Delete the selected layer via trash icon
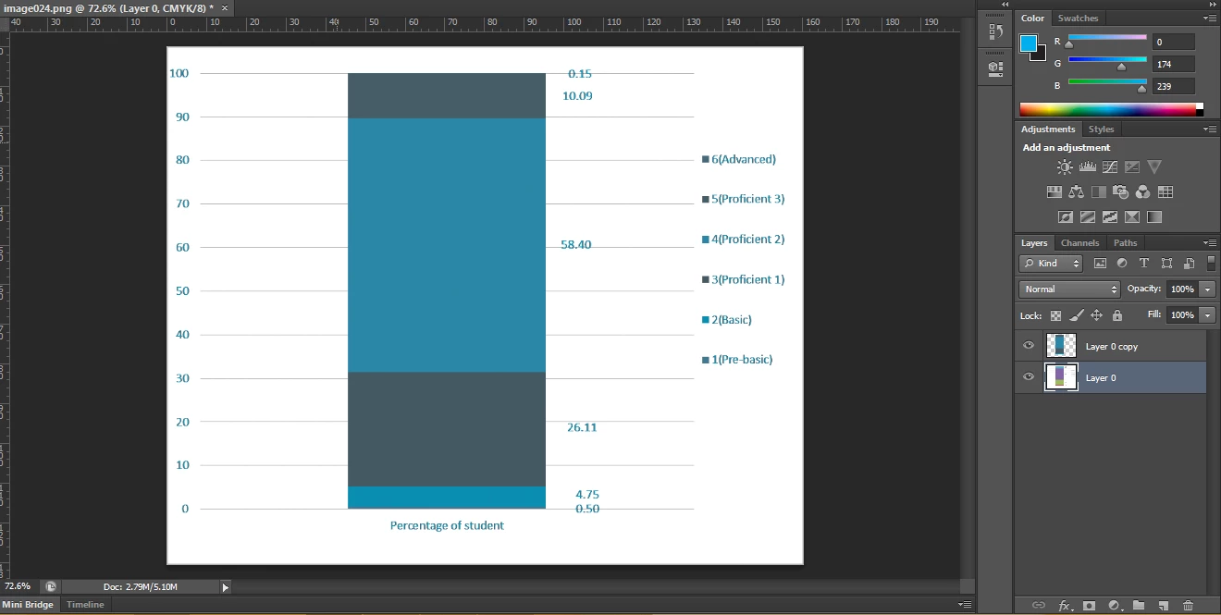 [x=1189, y=606]
